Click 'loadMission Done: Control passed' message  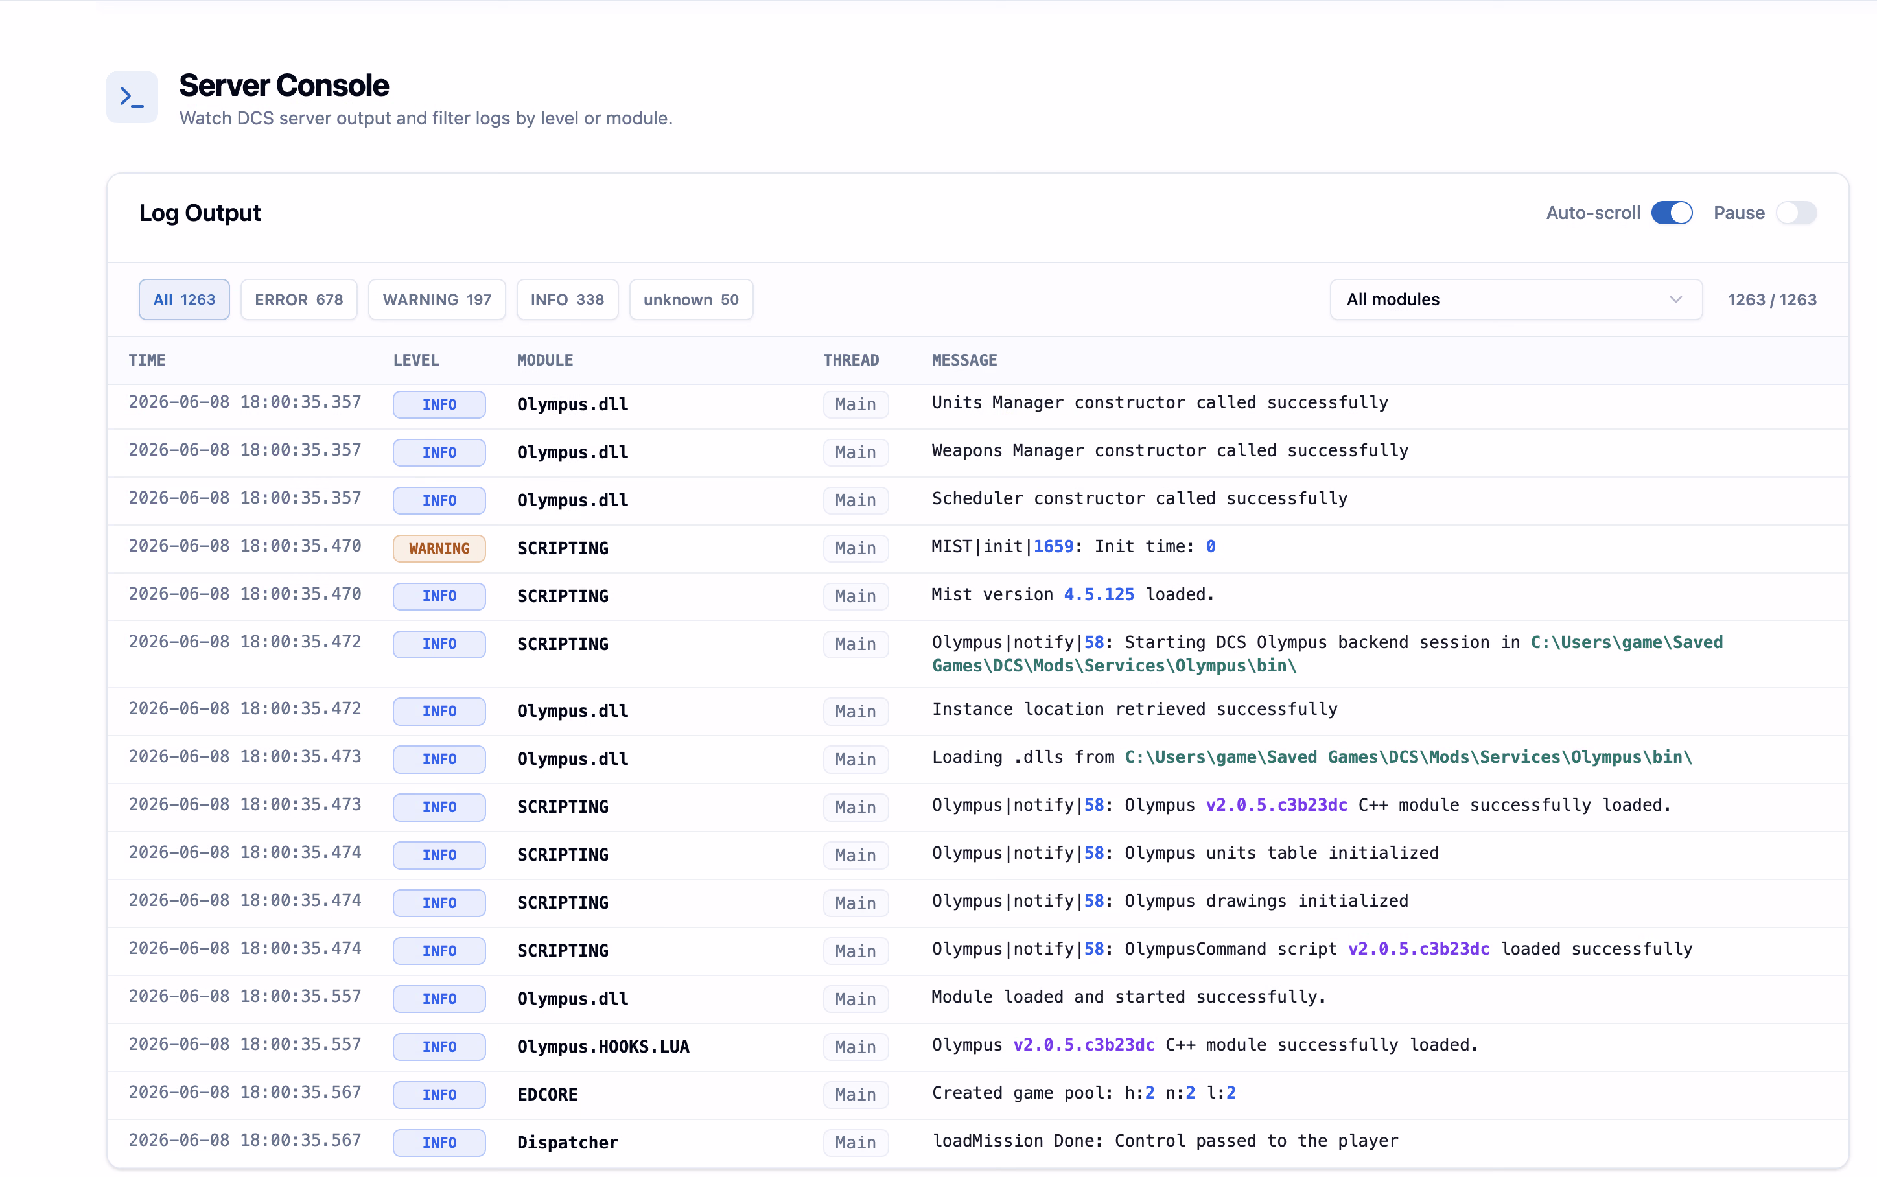tap(1165, 1141)
